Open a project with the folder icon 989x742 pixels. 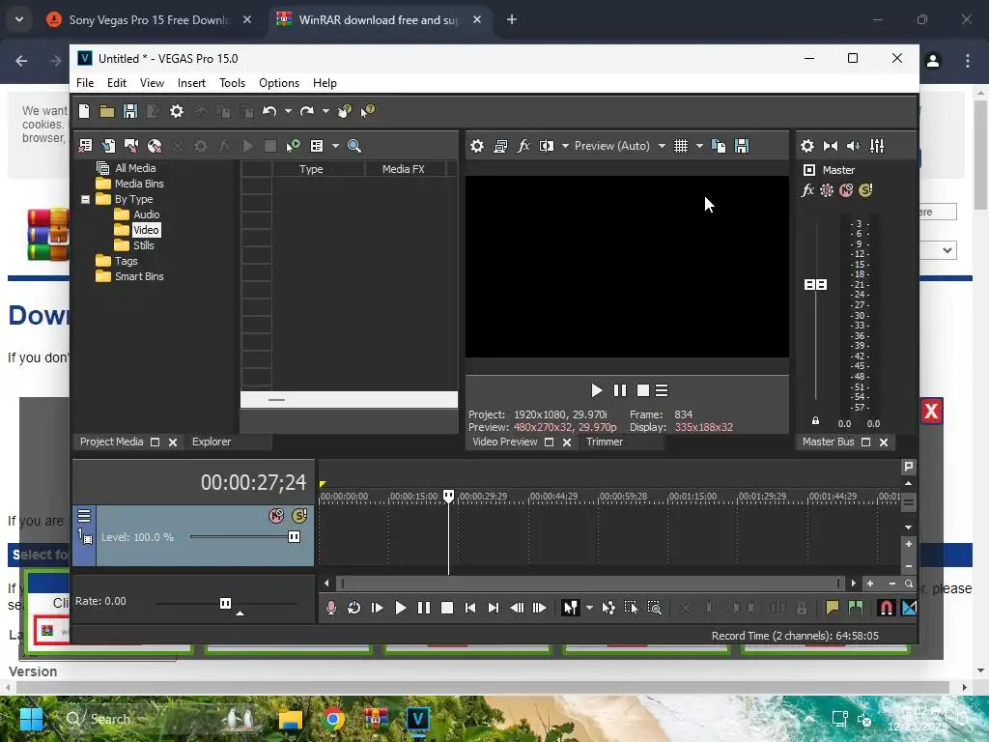click(106, 111)
